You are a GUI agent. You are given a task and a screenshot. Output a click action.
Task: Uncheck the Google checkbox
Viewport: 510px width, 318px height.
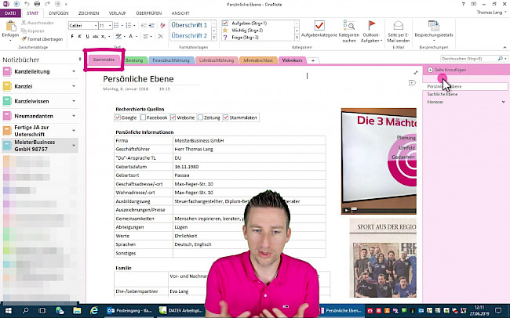click(x=118, y=117)
